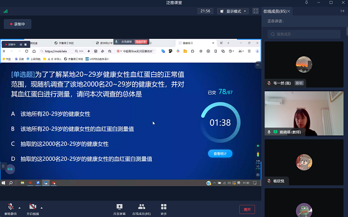Viewport: 348px width, 217px height.
Task: Expand arrow next to 开启视频
Action: click(x=41, y=208)
